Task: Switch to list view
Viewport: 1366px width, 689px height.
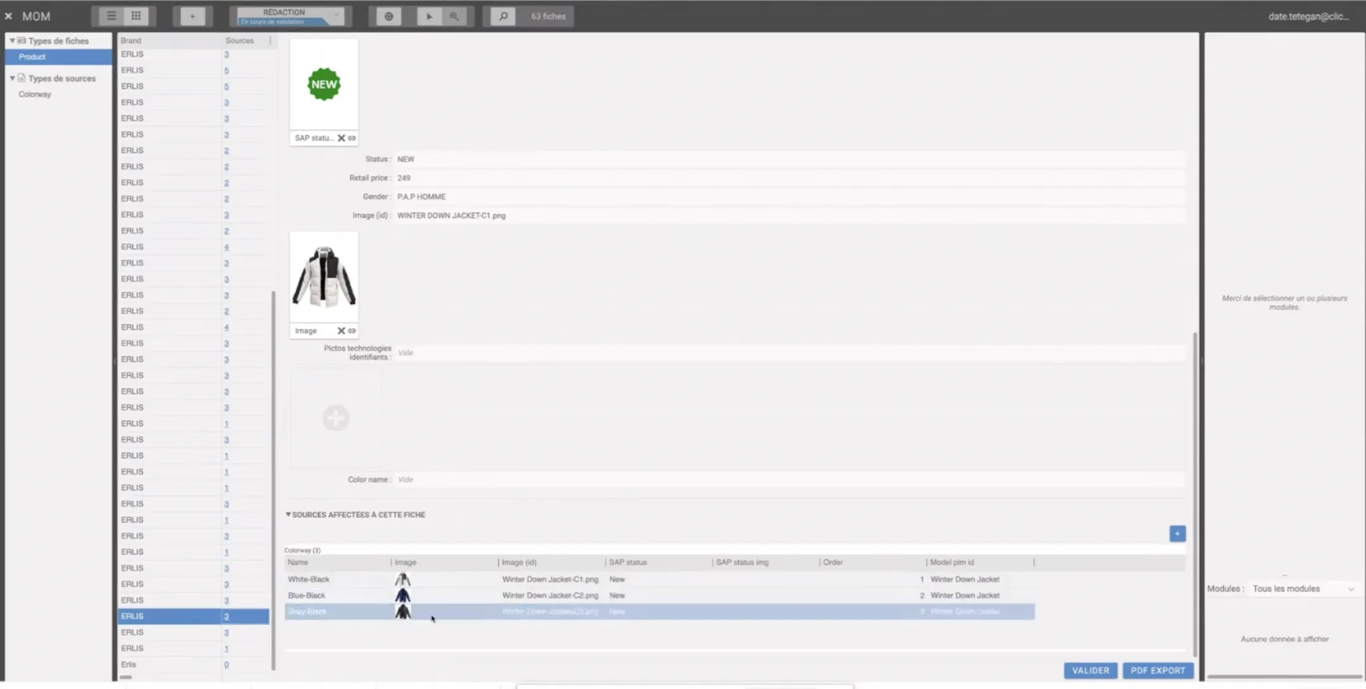Action: click(111, 16)
